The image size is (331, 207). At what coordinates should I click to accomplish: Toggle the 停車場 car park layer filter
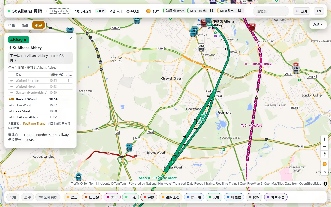point(194,197)
